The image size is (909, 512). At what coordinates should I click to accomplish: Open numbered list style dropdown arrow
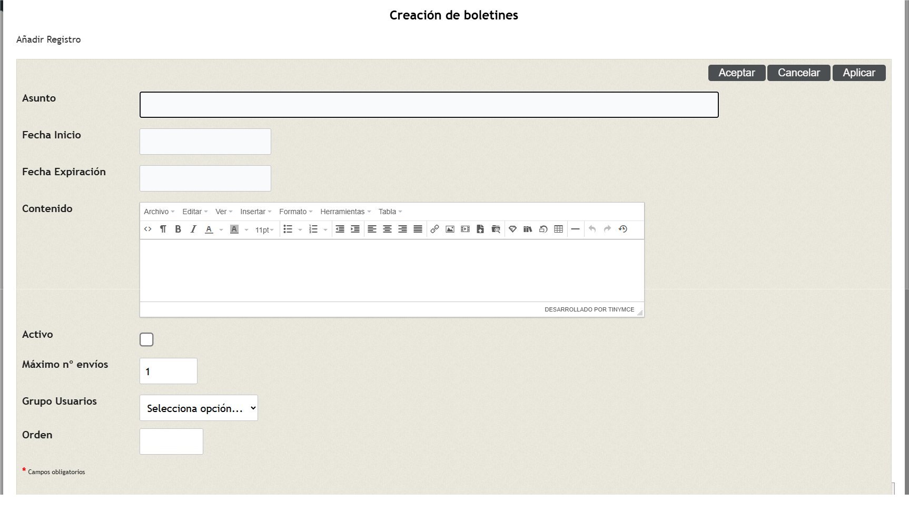pyautogui.click(x=325, y=229)
